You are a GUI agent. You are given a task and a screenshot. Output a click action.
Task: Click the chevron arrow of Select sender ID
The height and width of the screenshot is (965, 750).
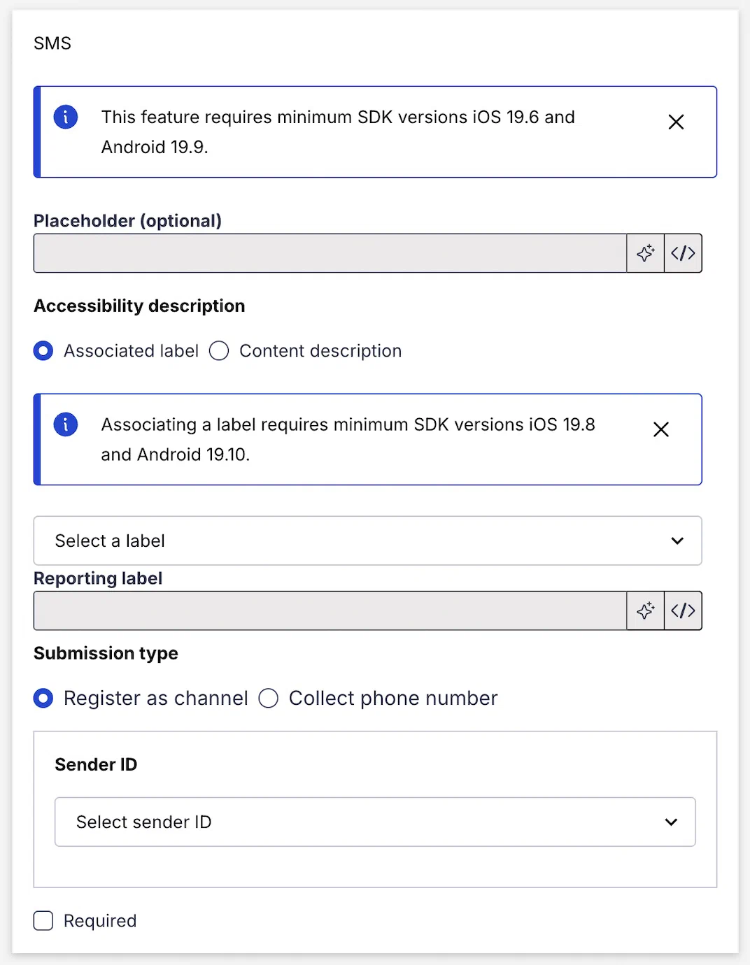671,822
